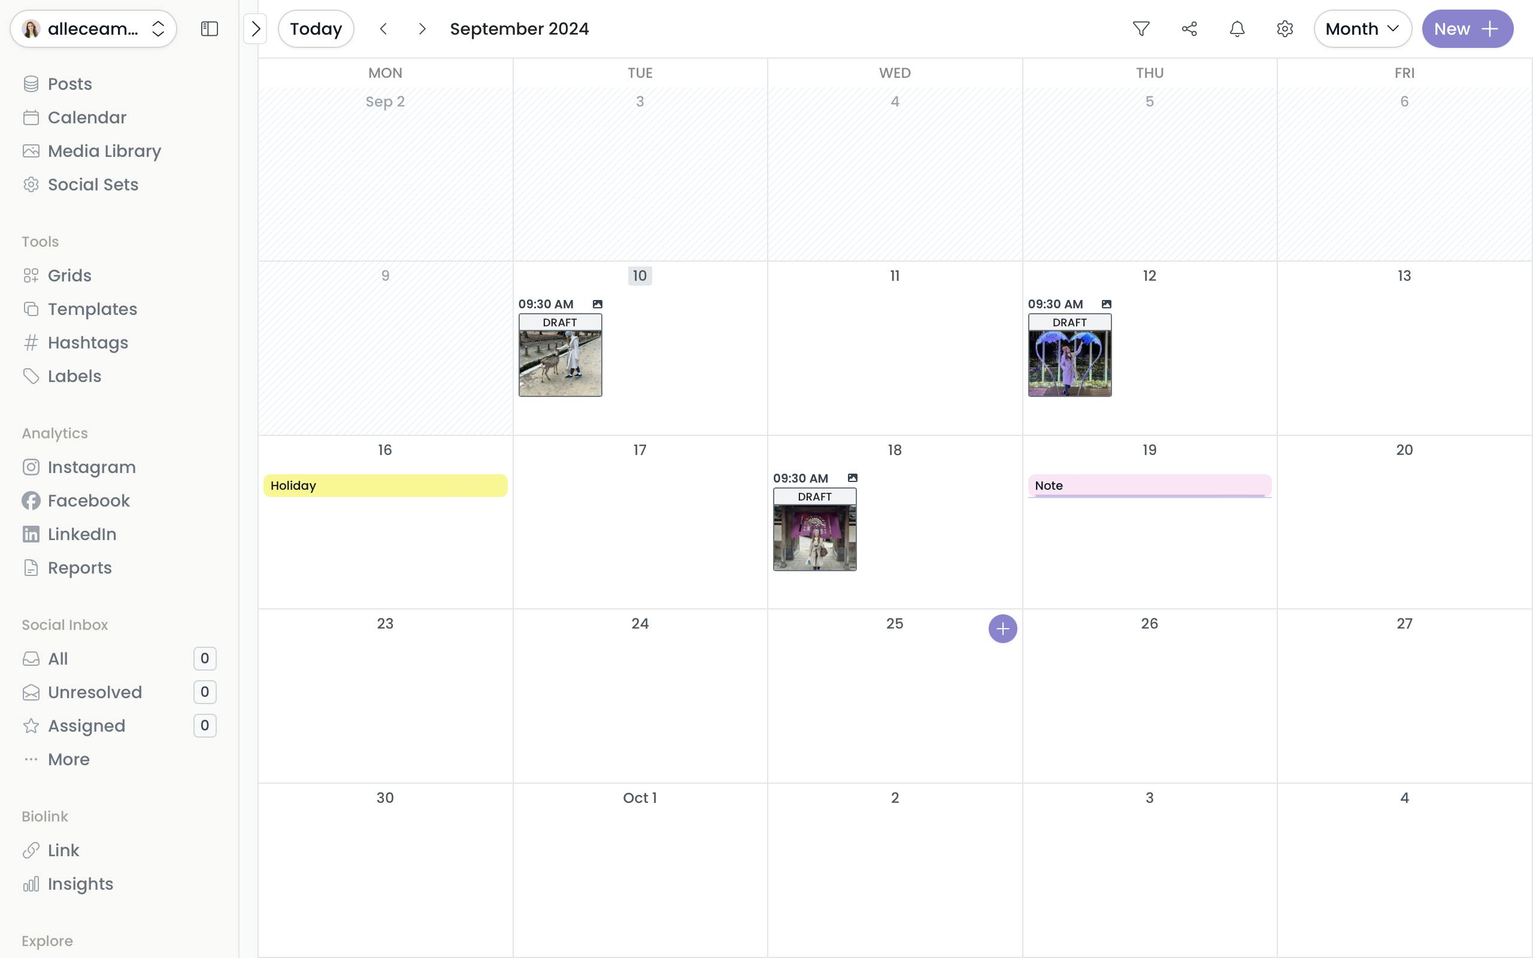1533x958 pixels.
Task: Open settings gear icon in toolbar
Action: click(x=1284, y=29)
